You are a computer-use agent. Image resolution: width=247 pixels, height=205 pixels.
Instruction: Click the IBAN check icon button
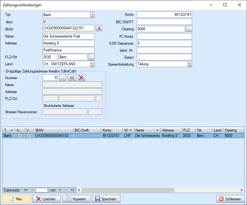click(99, 29)
